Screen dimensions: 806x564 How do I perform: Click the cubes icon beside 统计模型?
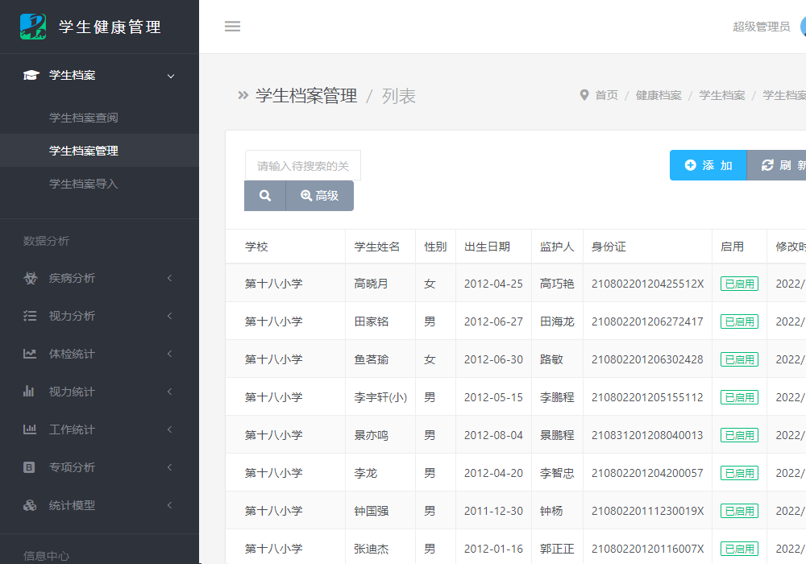(x=30, y=506)
